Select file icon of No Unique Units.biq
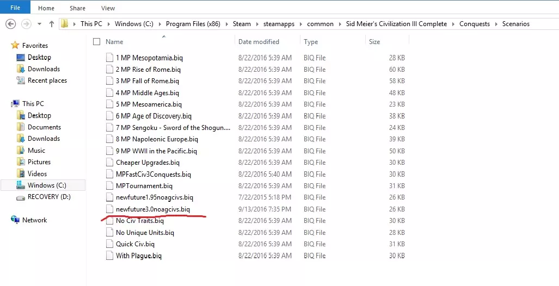The image size is (559, 286). point(109,233)
